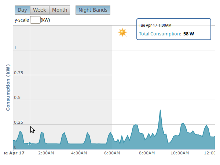Click the Consumption (kW) axis title
The image size is (220, 165).
8,87
